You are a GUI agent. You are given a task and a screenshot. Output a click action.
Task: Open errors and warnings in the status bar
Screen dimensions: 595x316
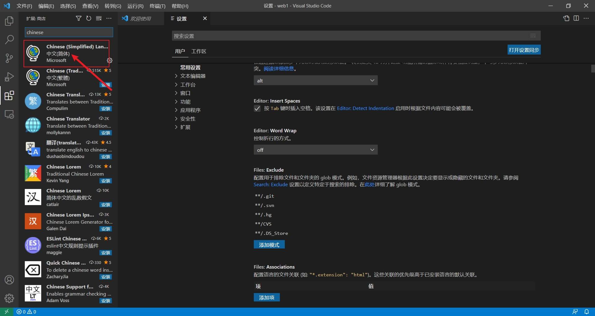pos(26,312)
